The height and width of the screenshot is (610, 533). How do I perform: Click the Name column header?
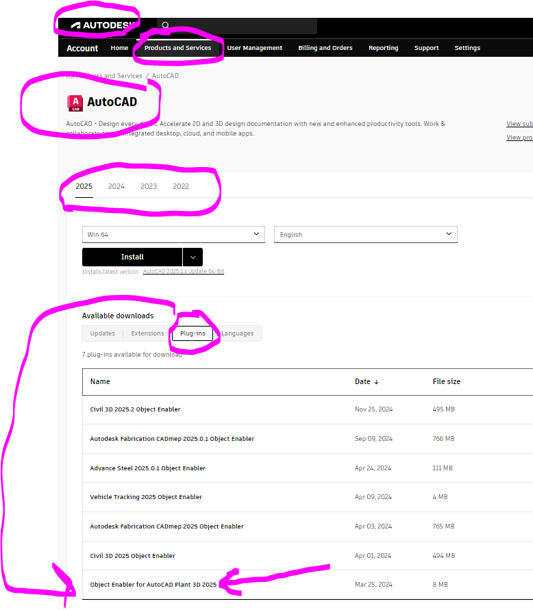[100, 381]
